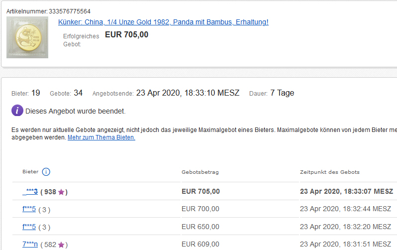Click the bid timestamp 18:32:44 MESZ

point(345,209)
